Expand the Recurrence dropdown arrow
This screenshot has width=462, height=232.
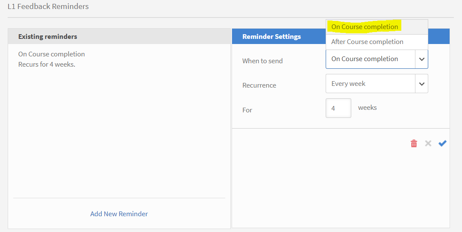click(x=421, y=84)
